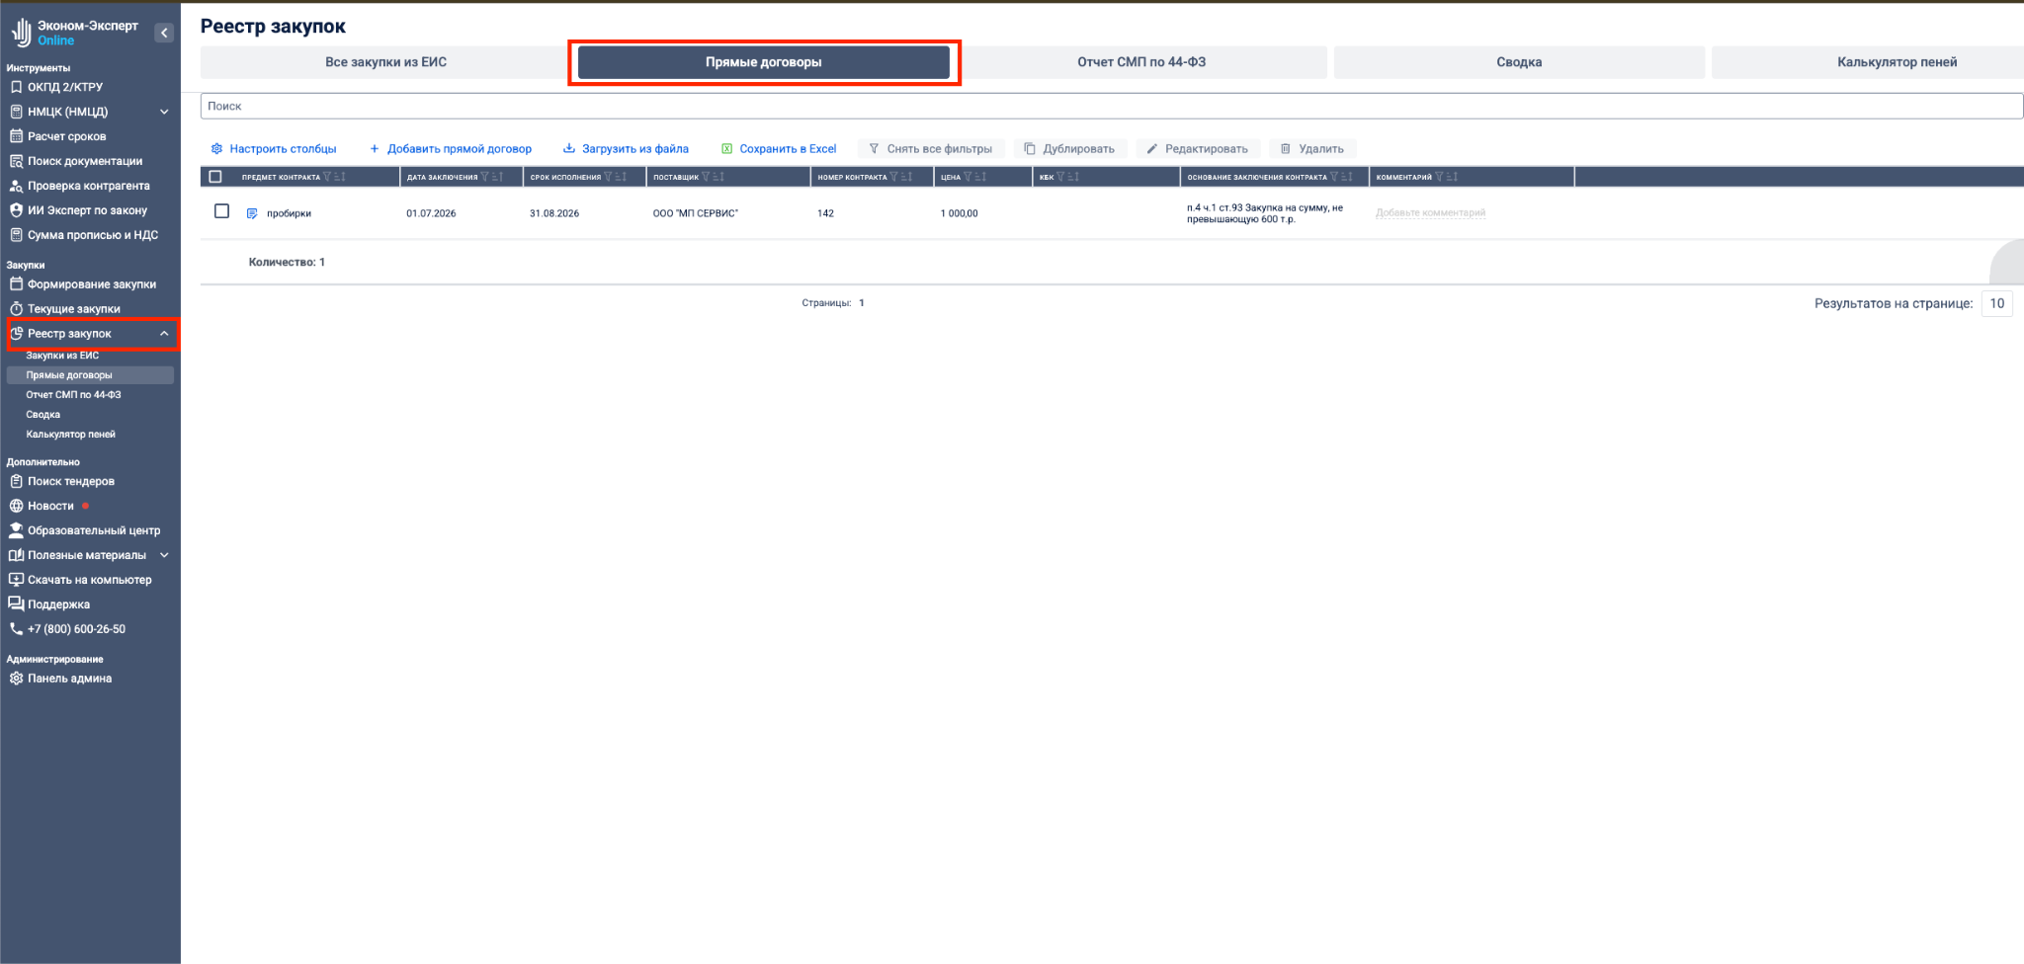Viewport: 2024px width, 964px height.
Task: Click the plus icon of Добавить прямой договор
Action: point(374,149)
